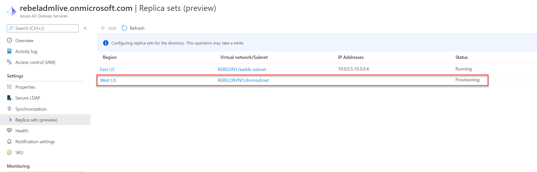Click the Provisioning status of West US
Screen dimensions: 537x172
pos(467,80)
